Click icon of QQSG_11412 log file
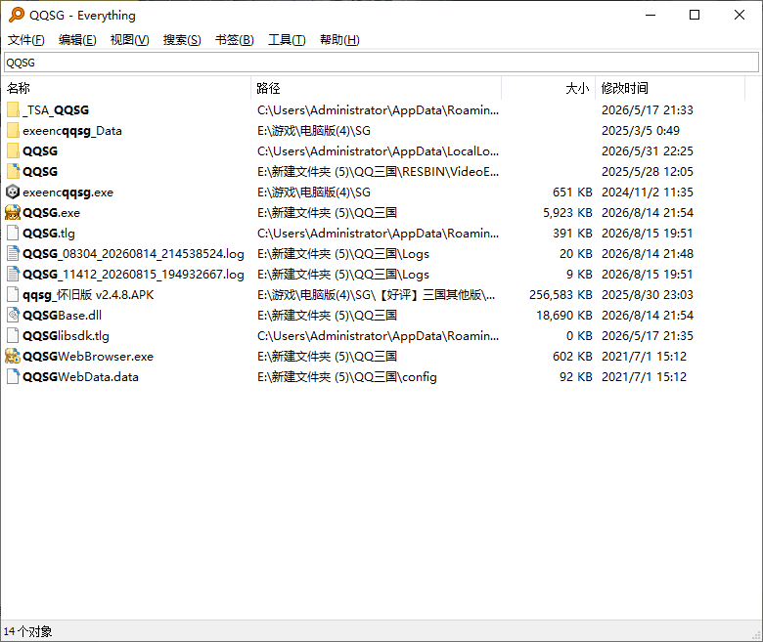The height and width of the screenshot is (642, 763). [13, 275]
